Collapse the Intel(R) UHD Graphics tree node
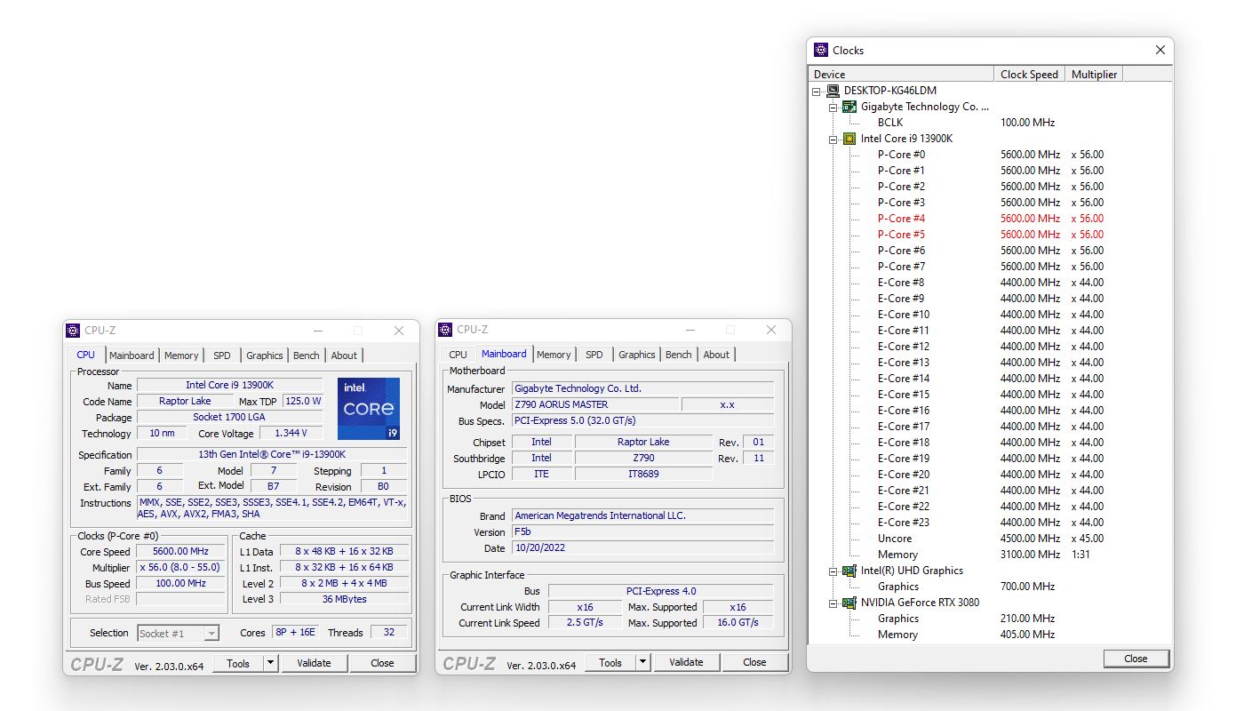The width and height of the screenshot is (1244, 711). tap(833, 571)
